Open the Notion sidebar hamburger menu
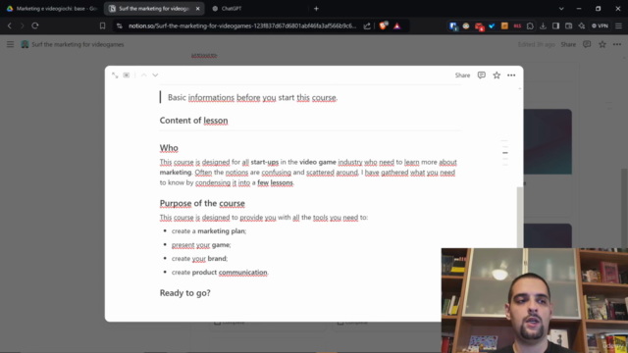 tap(10, 44)
